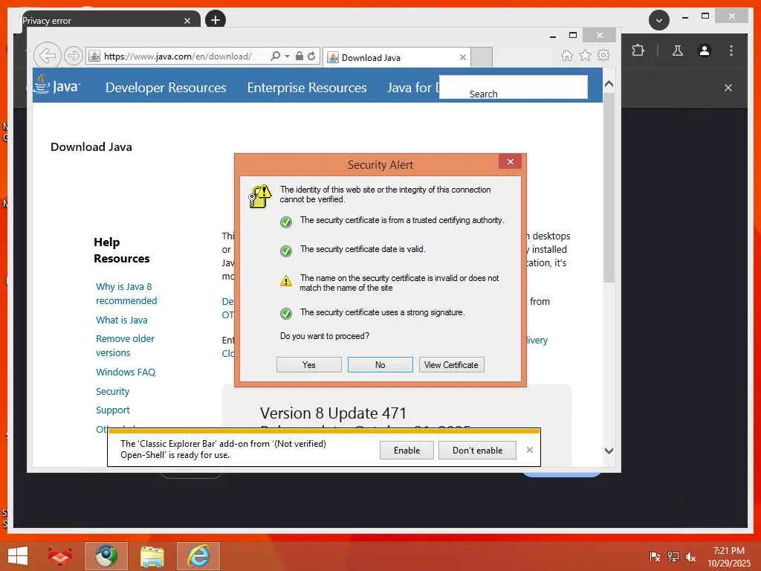Click the View Certificate button
The width and height of the screenshot is (761, 571).
tap(451, 364)
